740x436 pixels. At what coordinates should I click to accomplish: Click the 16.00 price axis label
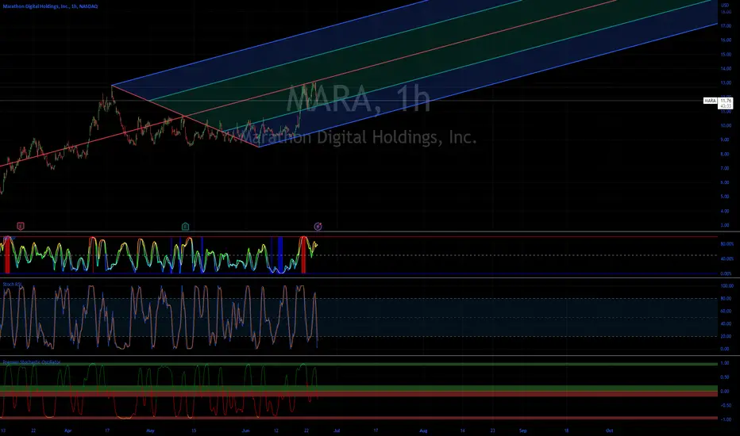point(726,40)
